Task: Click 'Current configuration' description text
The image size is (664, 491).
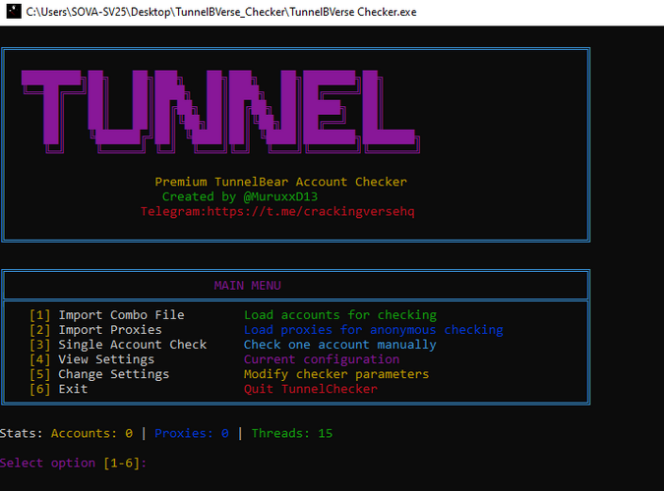Action: coord(321,359)
